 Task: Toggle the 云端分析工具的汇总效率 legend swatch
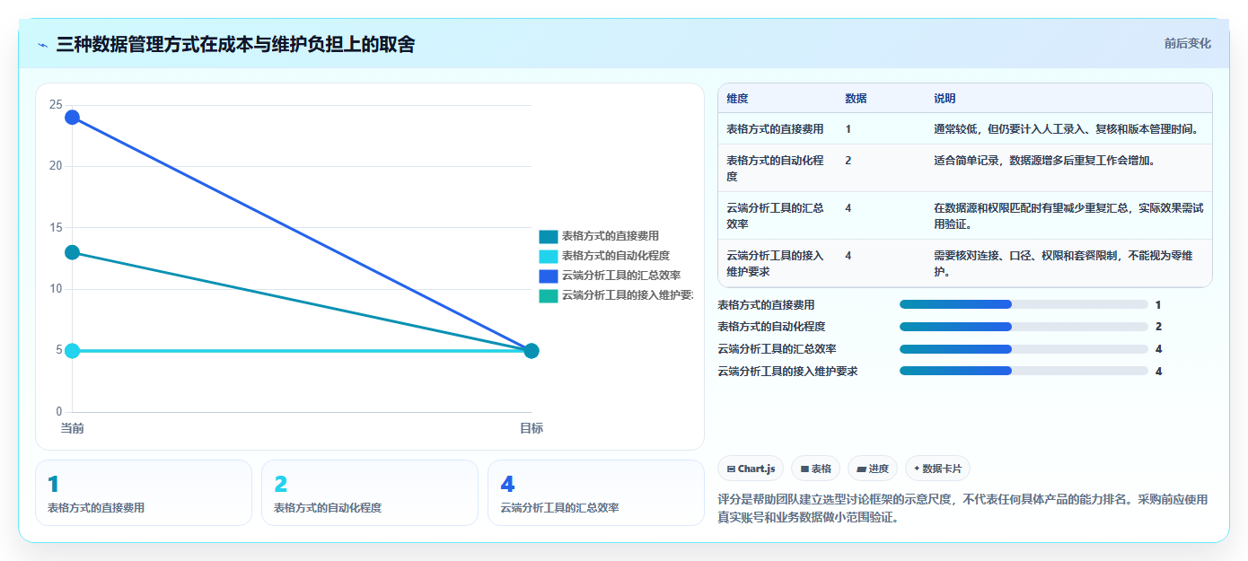[x=549, y=276]
